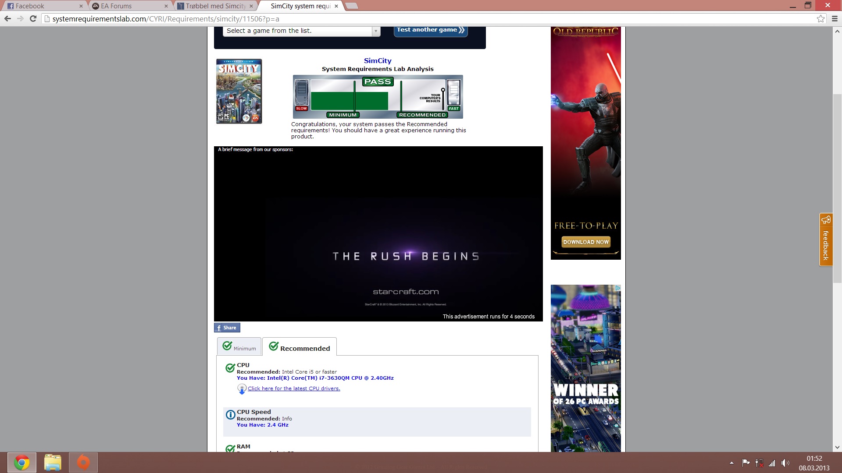The height and width of the screenshot is (473, 842).
Task: Open the 'Select a game from the list' dropdown
Action: (x=301, y=31)
